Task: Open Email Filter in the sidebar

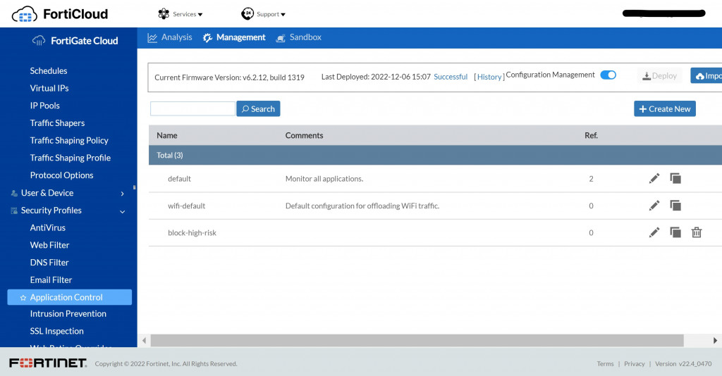Action: pyautogui.click(x=51, y=280)
